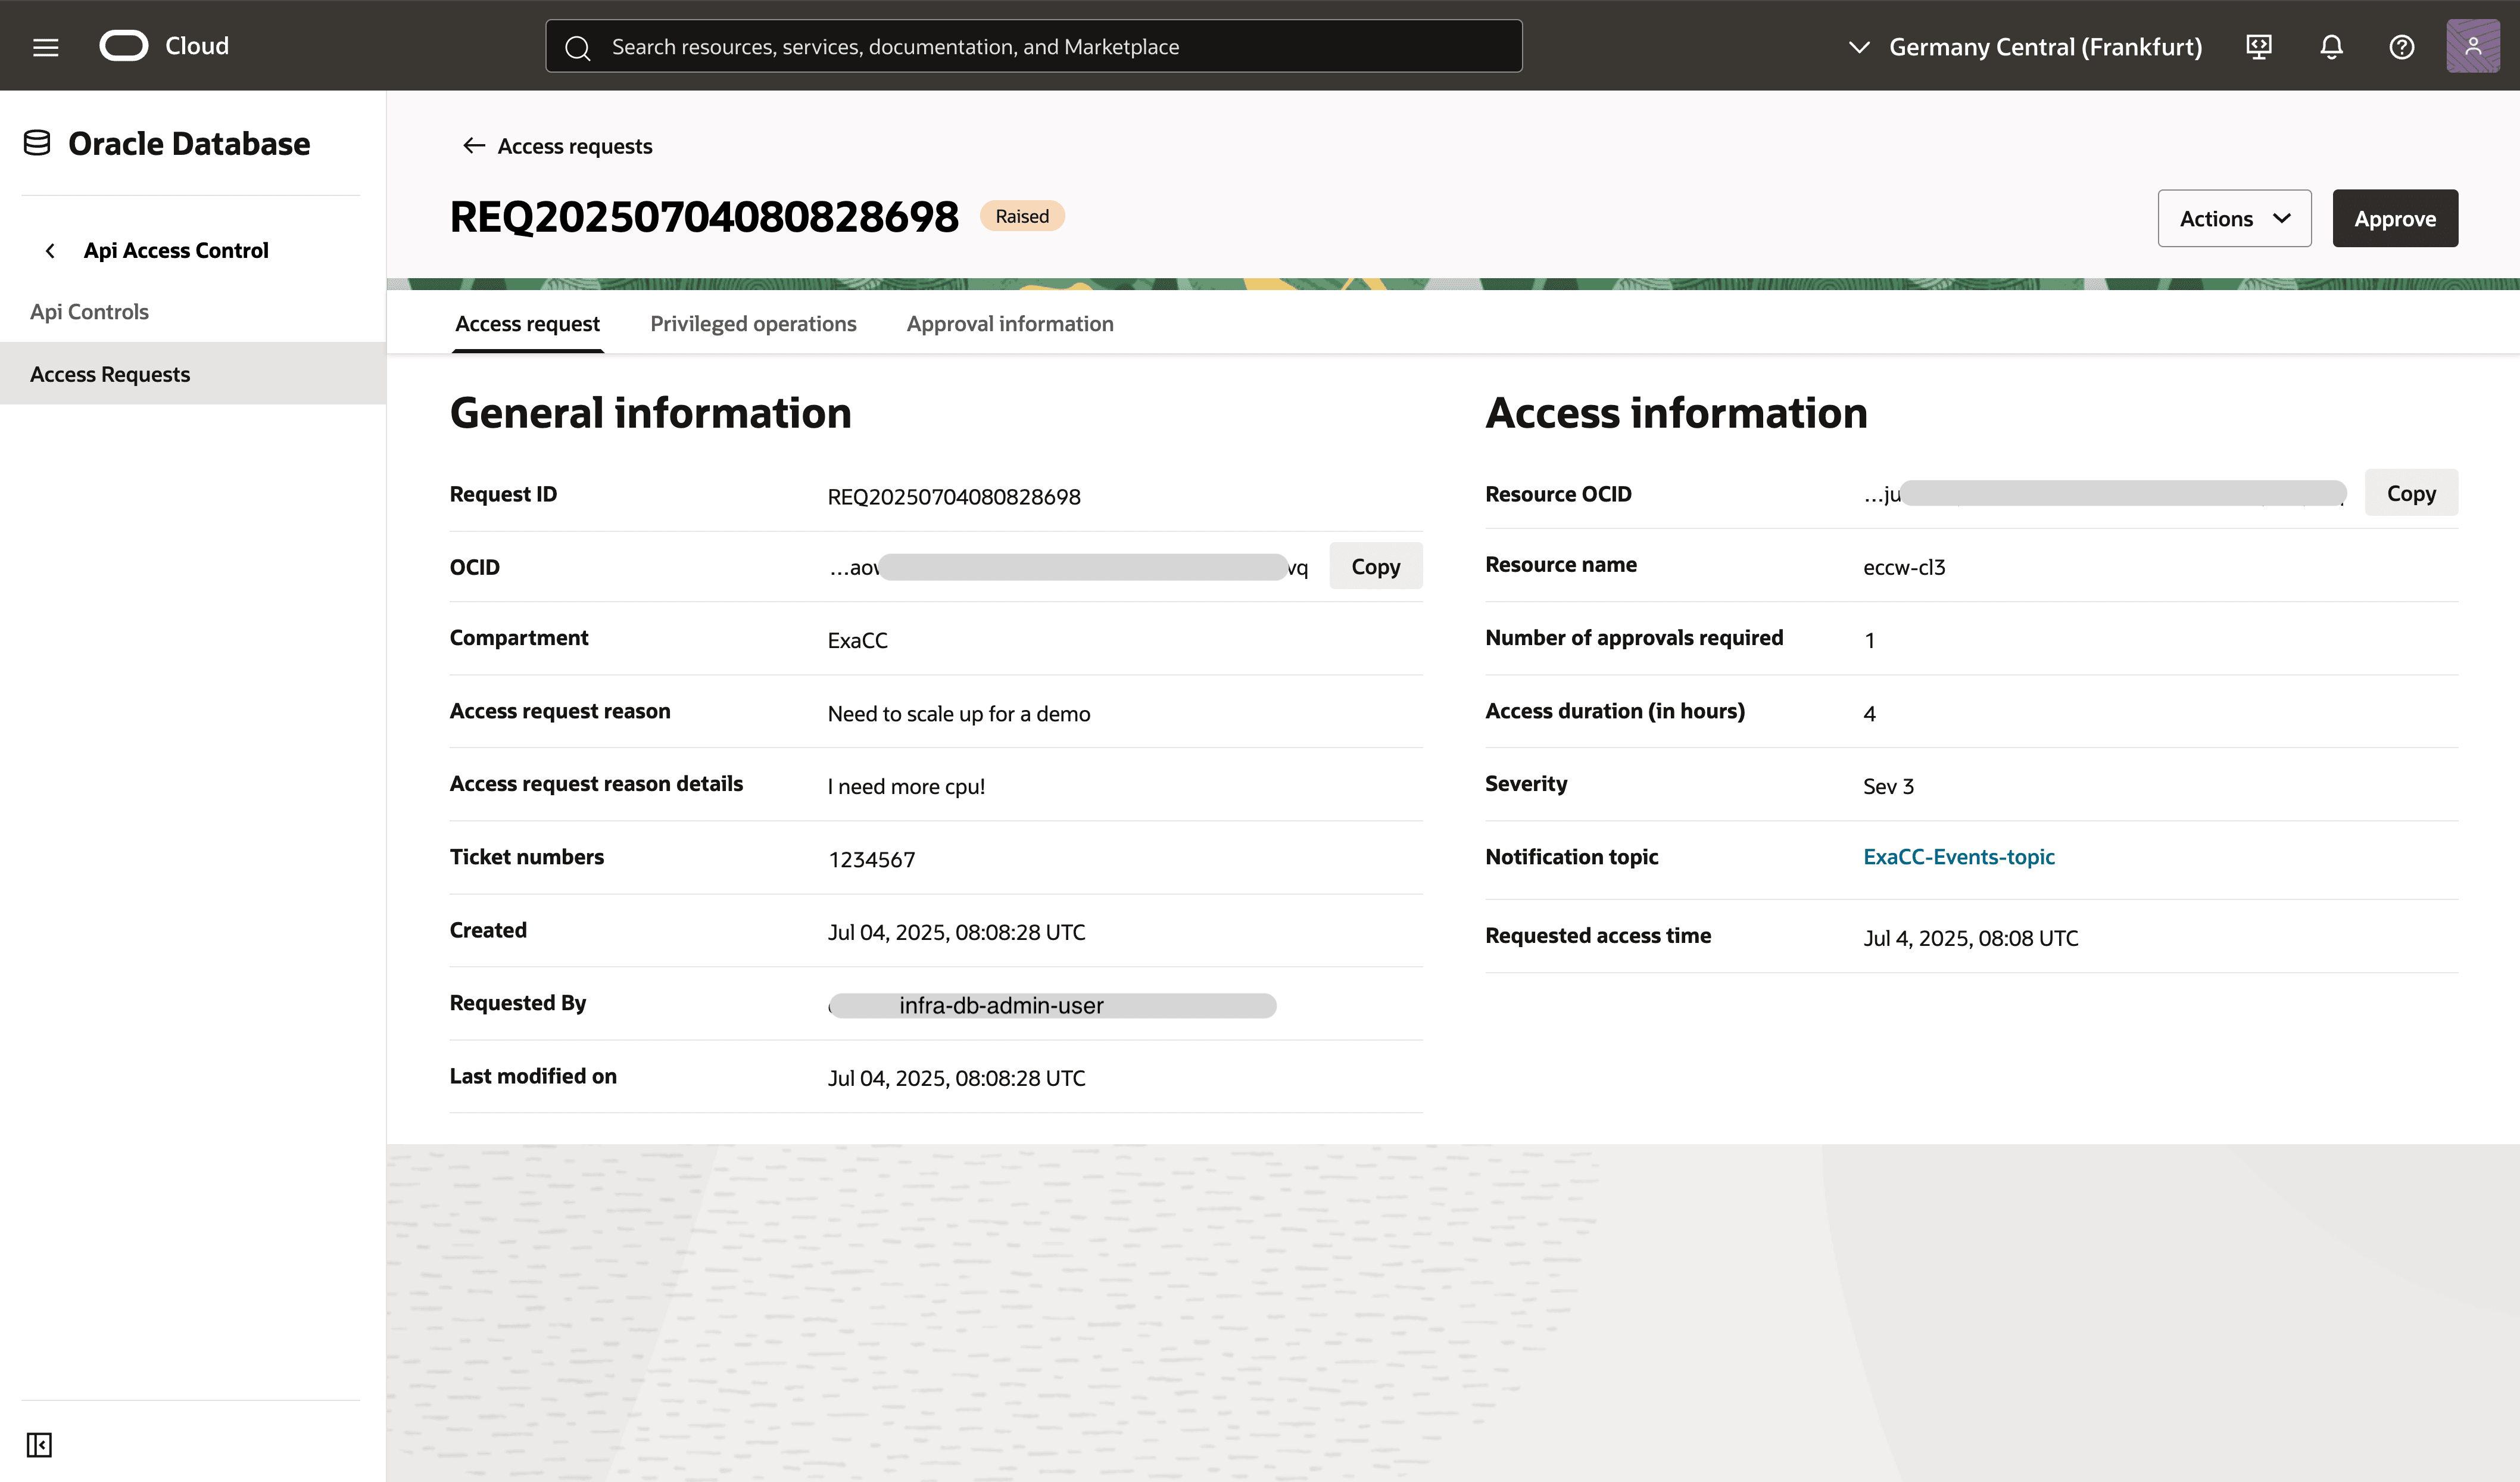Copy the OCID value
The height and width of the screenshot is (1482, 2520).
pos(1375,566)
